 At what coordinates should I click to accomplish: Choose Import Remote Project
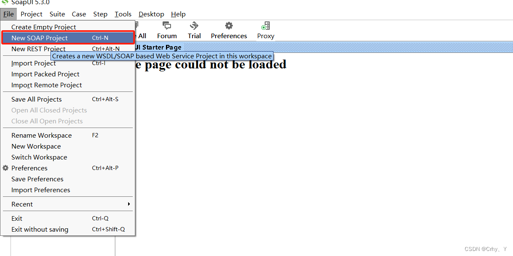pyautogui.click(x=68, y=85)
